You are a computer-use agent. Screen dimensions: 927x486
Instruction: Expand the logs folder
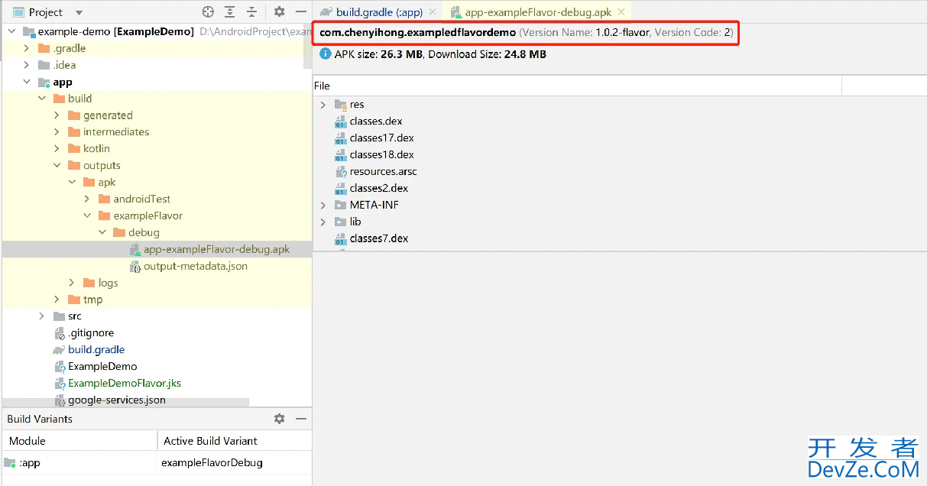pyautogui.click(x=73, y=283)
